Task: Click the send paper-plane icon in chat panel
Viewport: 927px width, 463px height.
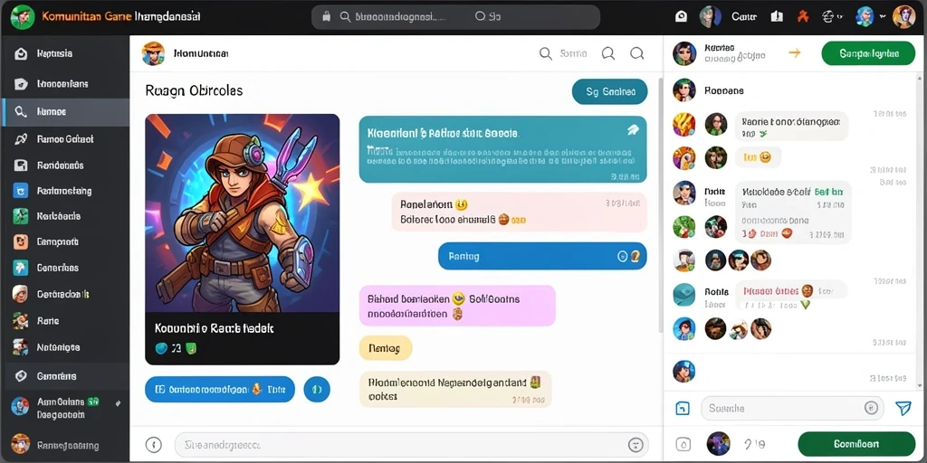Action: pos(903,408)
